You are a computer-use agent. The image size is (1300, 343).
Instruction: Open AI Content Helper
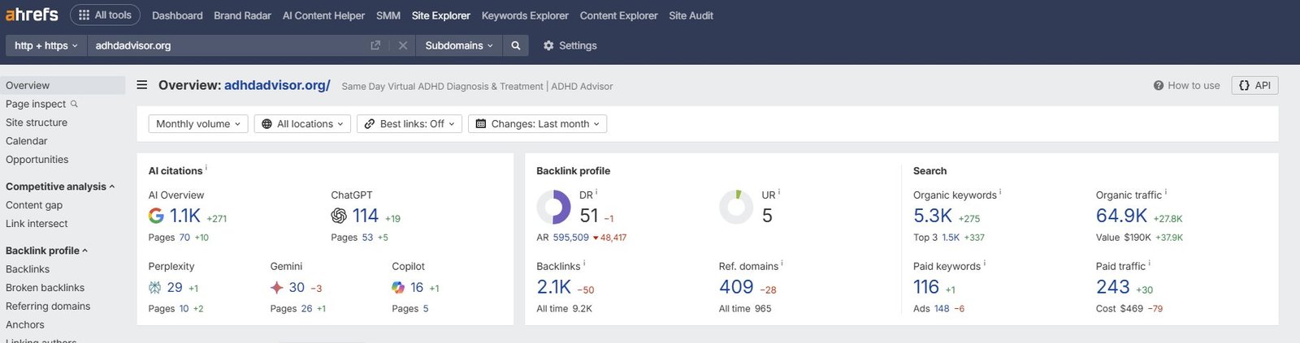point(323,15)
